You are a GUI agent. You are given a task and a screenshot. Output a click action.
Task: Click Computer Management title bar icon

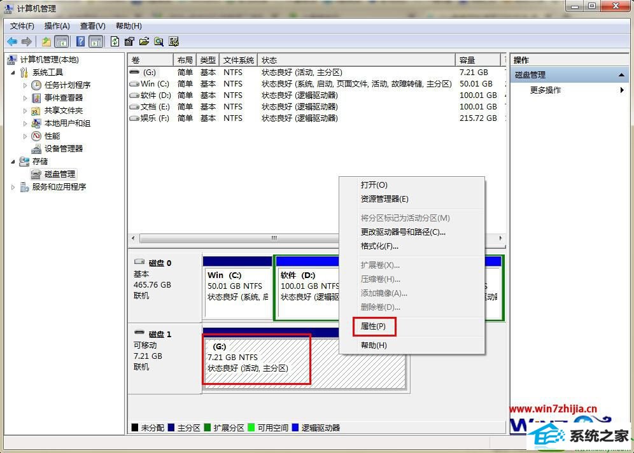click(x=9, y=8)
